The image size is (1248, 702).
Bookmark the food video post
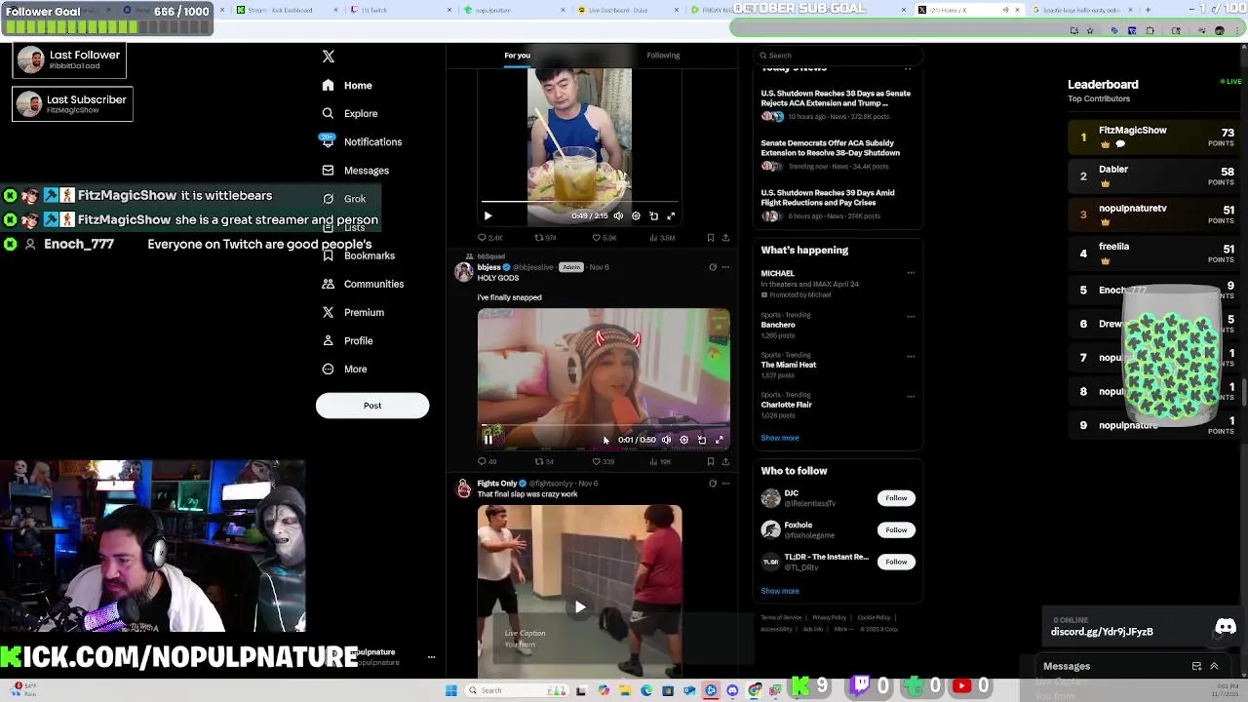pos(710,238)
